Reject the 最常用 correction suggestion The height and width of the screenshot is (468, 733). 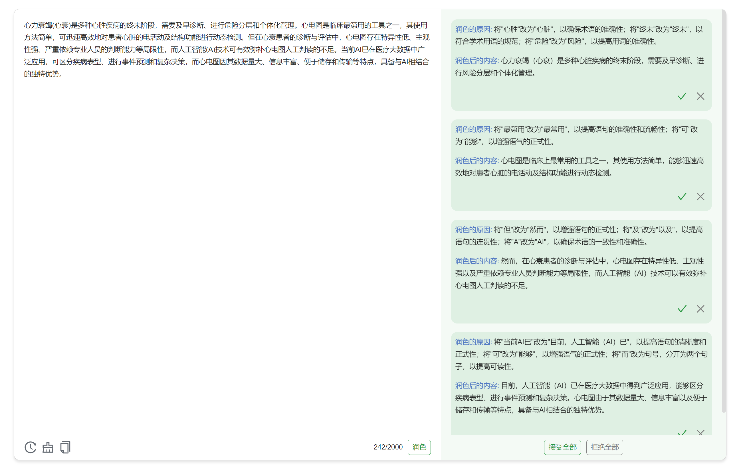point(700,196)
